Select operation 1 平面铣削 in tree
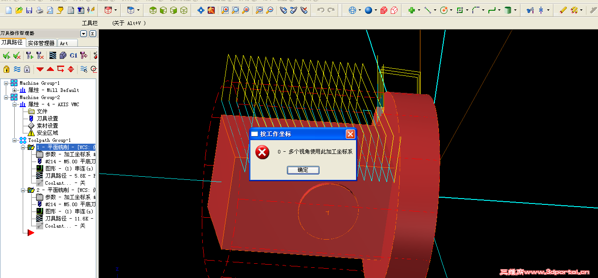598x278 pixels. pos(66,147)
